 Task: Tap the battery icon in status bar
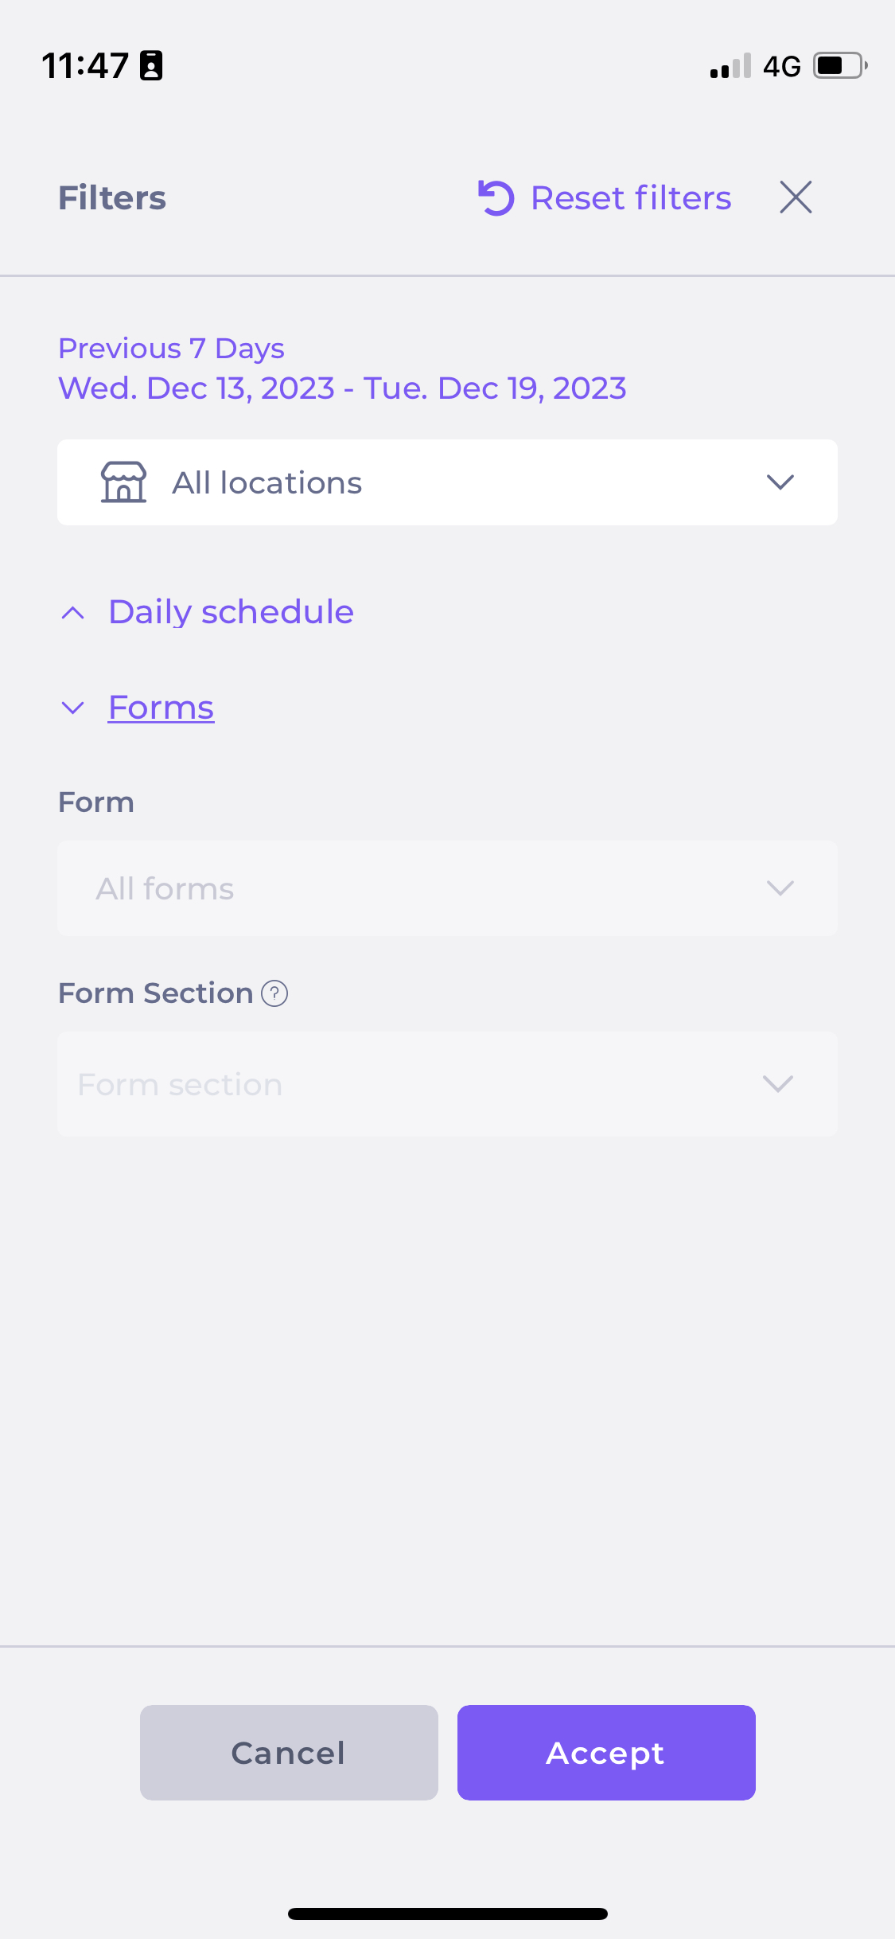(839, 65)
